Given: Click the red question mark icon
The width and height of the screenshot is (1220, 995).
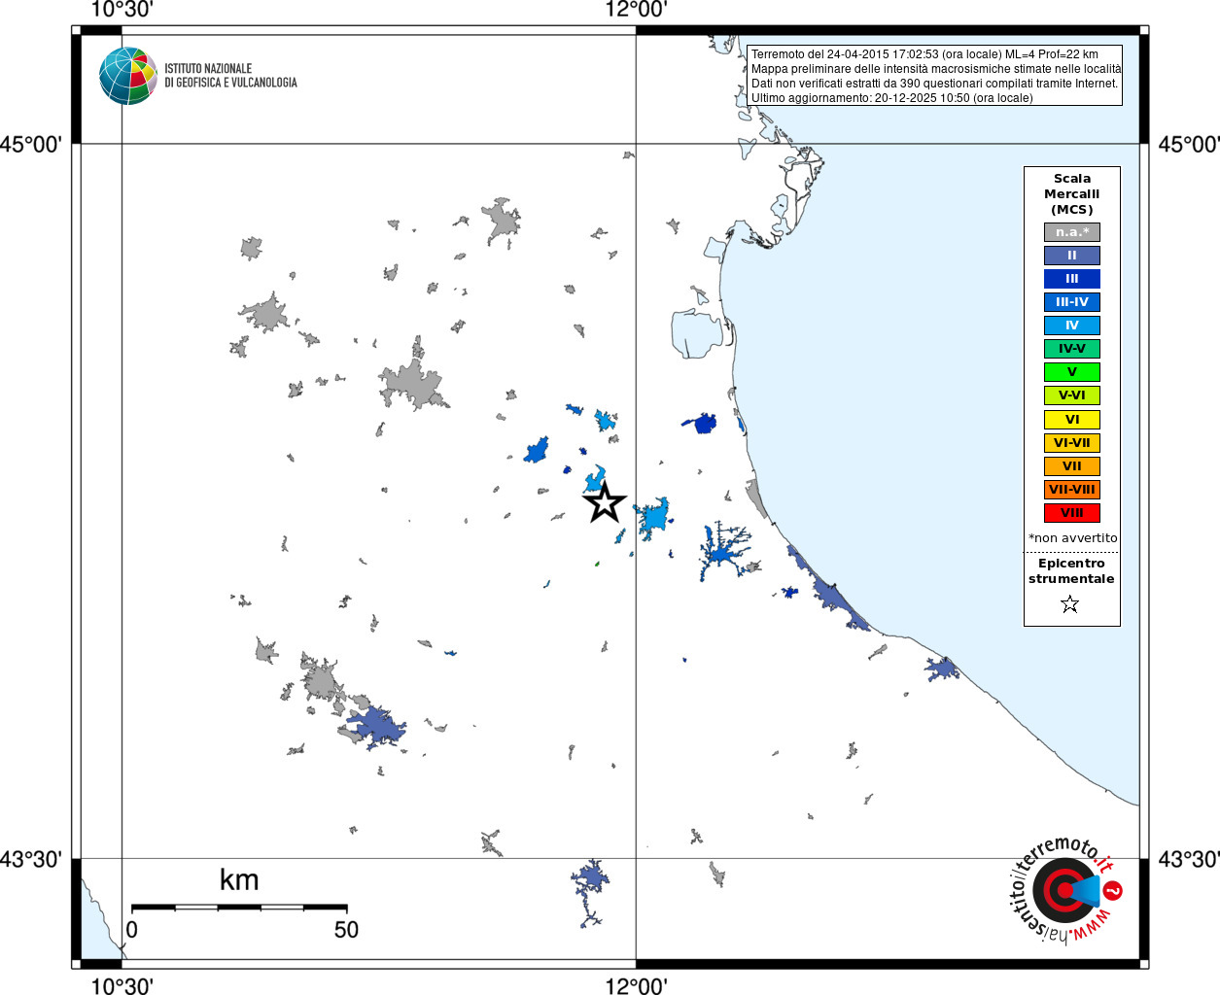Looking at the screenshot, I should click(1113, 890).
